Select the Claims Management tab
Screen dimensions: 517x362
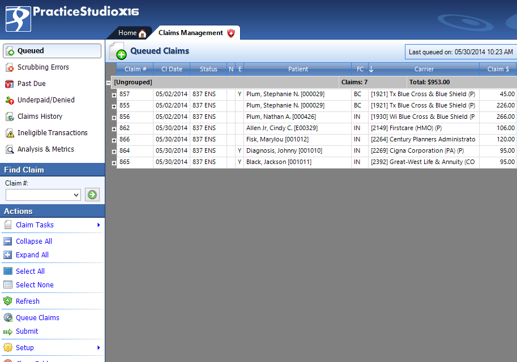point(191,33)
